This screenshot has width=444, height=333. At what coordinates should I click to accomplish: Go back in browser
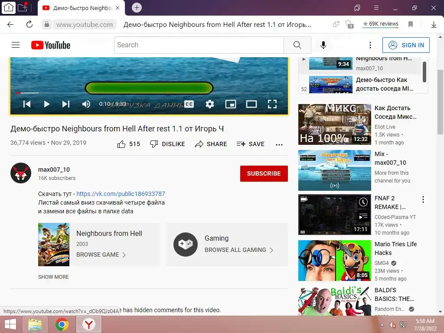pos(10,24)
